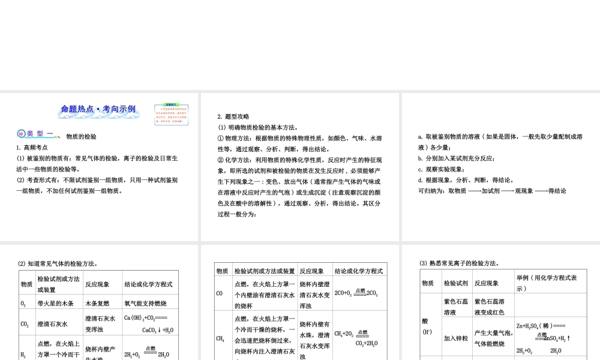
Task: Click the paragraph starting ① 物理方法
Action: point(300,144)
